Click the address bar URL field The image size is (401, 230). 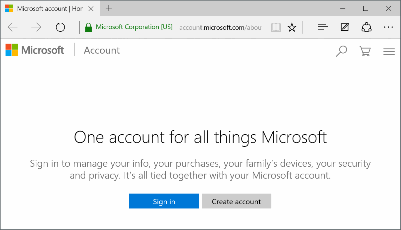tap(221, 27)
